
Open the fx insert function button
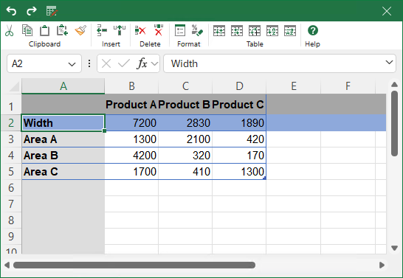tap(142, 63)
